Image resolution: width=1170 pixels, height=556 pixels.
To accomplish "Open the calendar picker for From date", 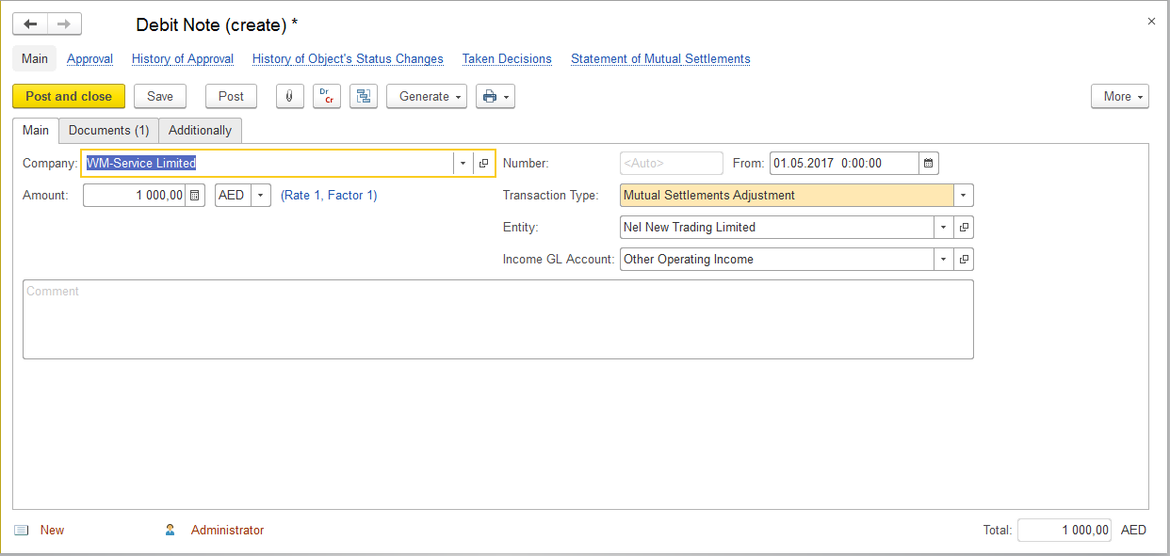I will click(x=928, y=164).
